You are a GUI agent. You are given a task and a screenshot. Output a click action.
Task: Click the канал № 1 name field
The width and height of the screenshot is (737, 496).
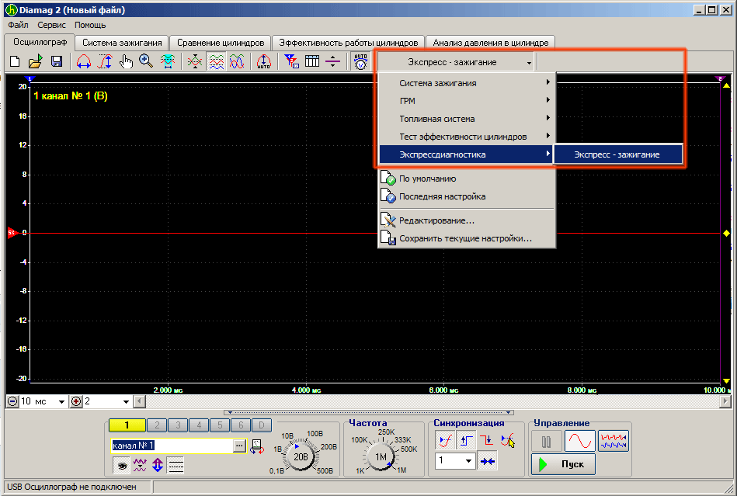tap(172, 446)
